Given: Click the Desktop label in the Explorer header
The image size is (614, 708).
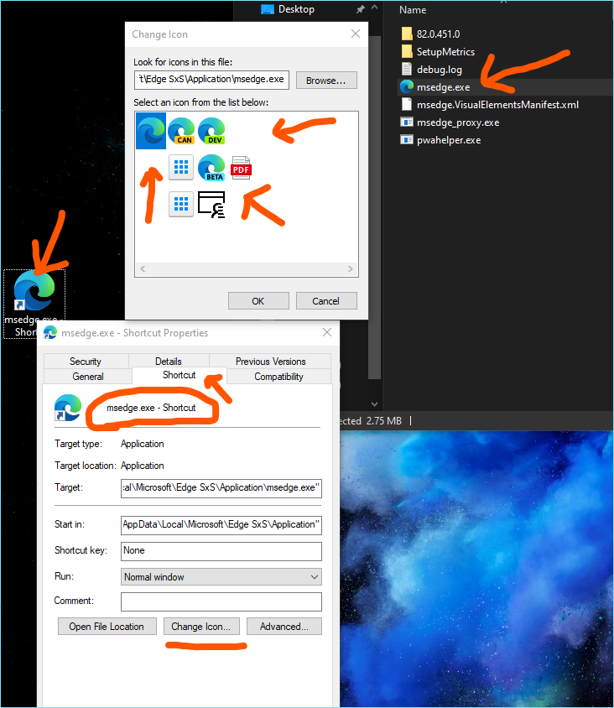Looking at the screenshot, I should [296, 9].
